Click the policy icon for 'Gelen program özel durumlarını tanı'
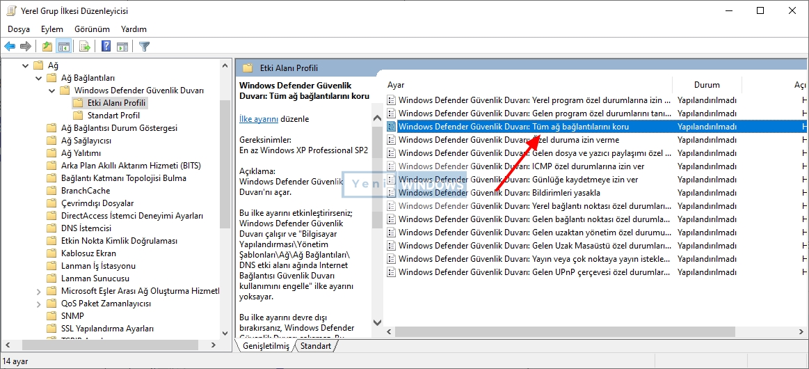The height and width of the screenshot is (369, 809). [392, 113]
